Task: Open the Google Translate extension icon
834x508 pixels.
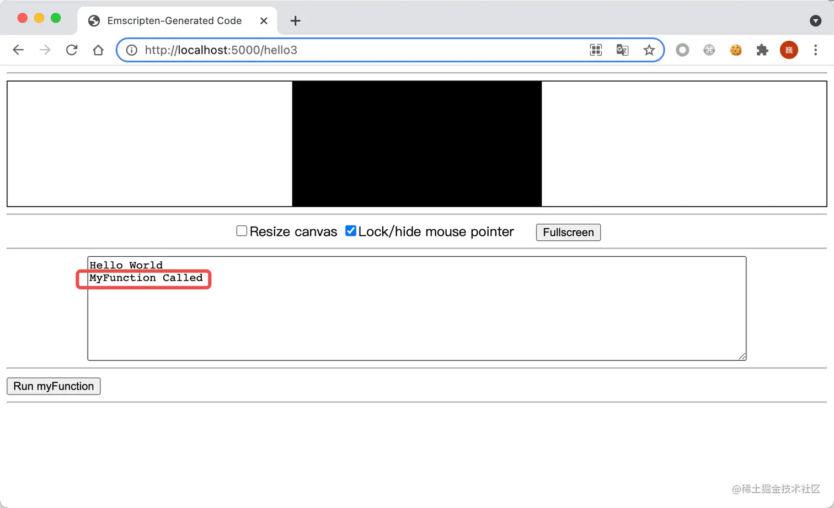Action: [x=622, y=50]
